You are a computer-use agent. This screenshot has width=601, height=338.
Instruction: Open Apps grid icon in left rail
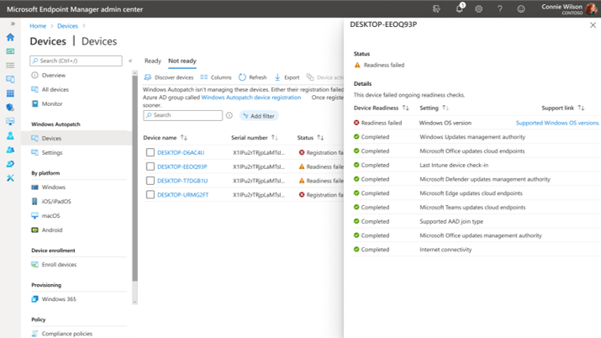[10, 93]
